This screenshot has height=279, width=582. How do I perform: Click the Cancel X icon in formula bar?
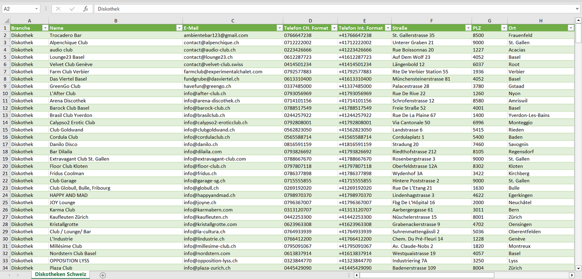[x=58, y=9]
